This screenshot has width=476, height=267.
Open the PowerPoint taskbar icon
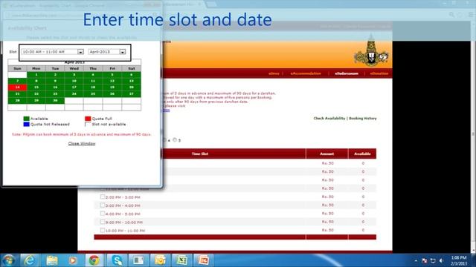coord(203,260)
